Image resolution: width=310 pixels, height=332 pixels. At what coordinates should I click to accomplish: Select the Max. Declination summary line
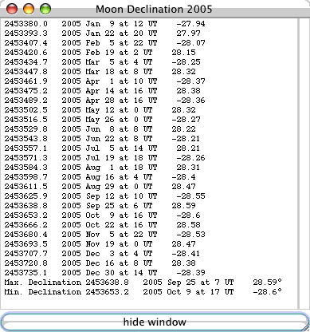(143, 282)
